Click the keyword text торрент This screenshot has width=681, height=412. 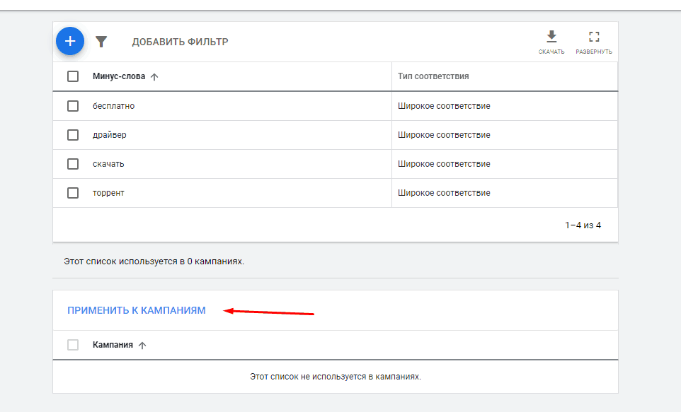pyautogui.click(x=110, y=192)
